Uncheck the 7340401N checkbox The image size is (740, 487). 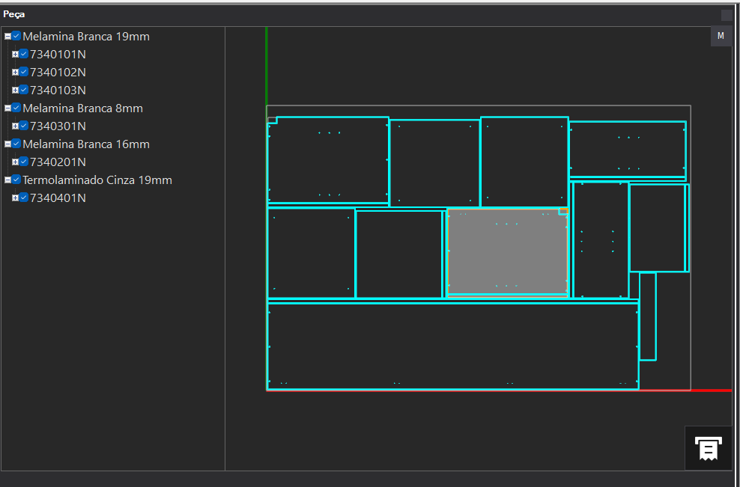point(24,197)
